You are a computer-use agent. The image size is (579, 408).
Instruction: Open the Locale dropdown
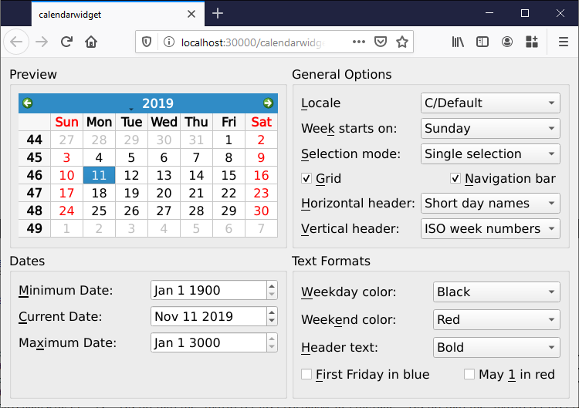(x=490, y=103)
